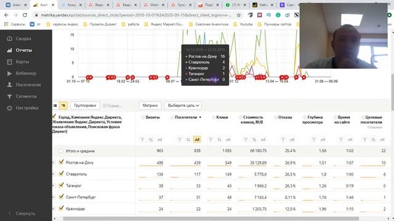This screenshot has height=221, width=394.
Task: Uncheck the Таганрог row checkbox
Action: [61, 185]
